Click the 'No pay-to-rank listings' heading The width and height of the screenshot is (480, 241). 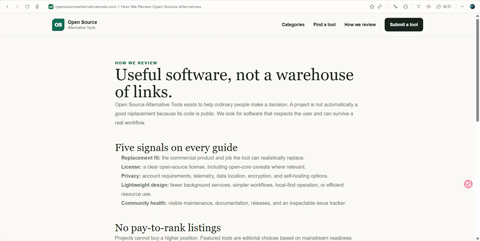168,228
